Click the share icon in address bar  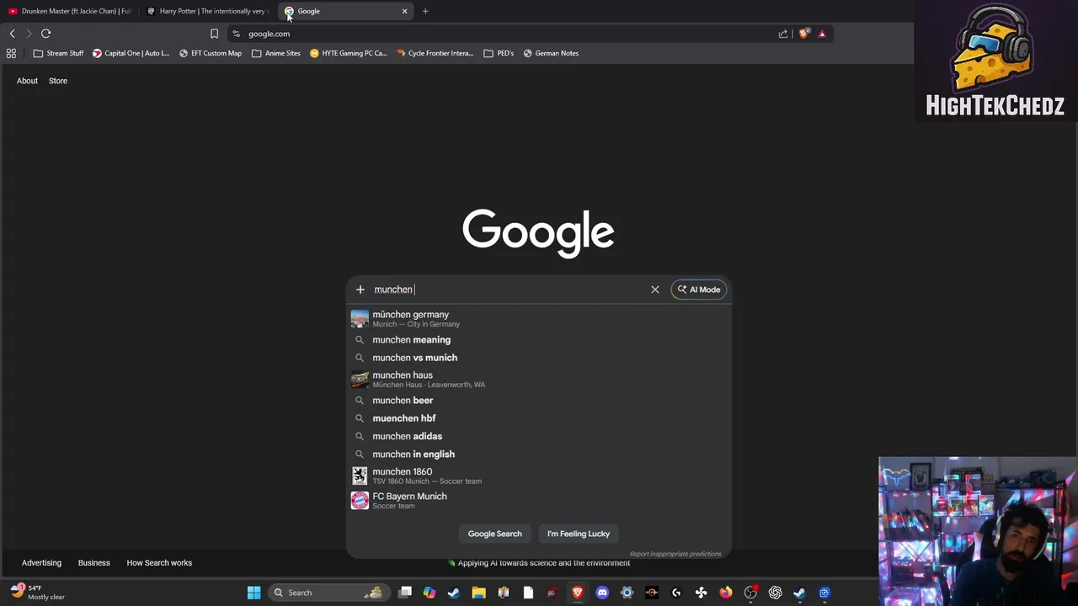click(783, 34)
